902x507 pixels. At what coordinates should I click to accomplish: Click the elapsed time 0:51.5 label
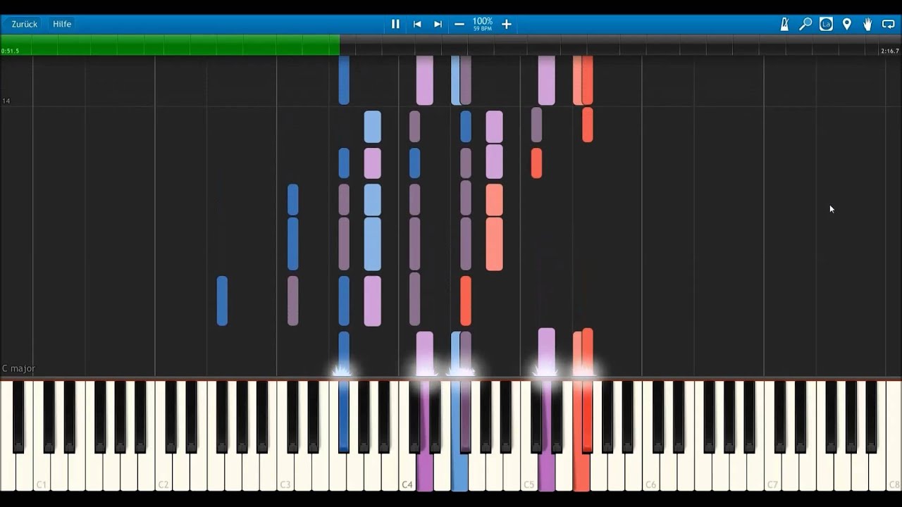(11, 51)
